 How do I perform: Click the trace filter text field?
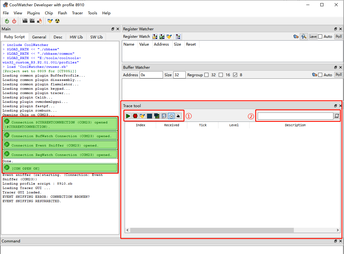point(295,116)
